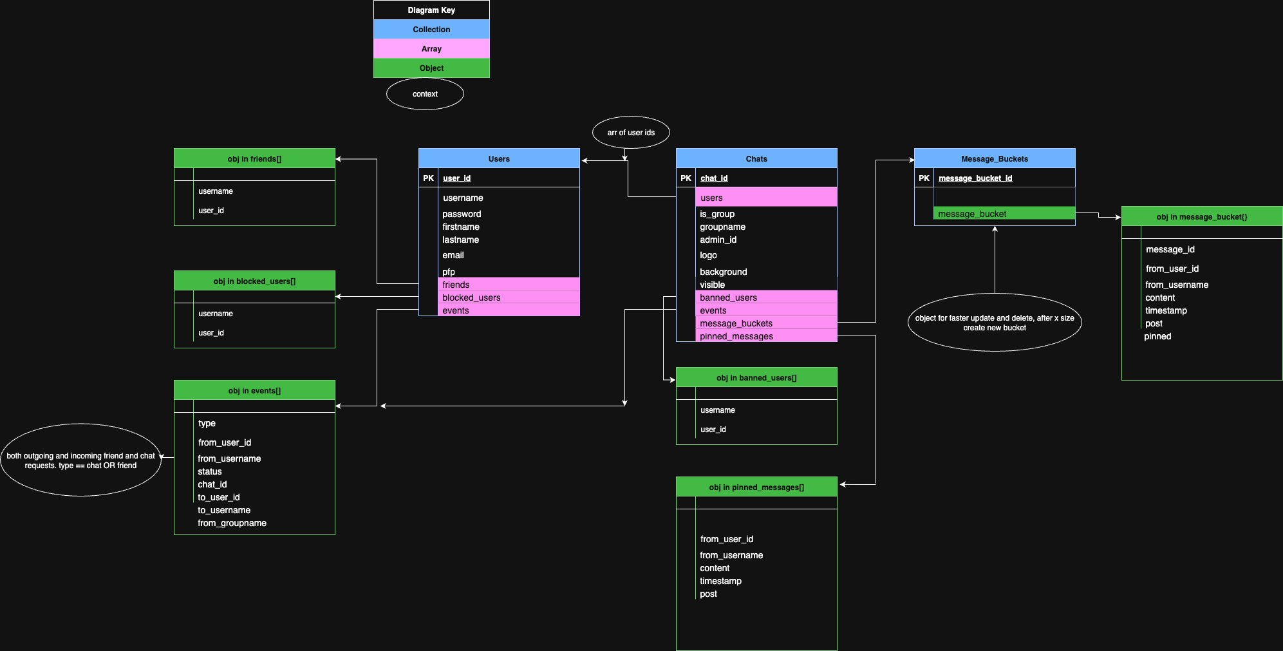Click the context ellipse in the key

[x=425, y=94]
